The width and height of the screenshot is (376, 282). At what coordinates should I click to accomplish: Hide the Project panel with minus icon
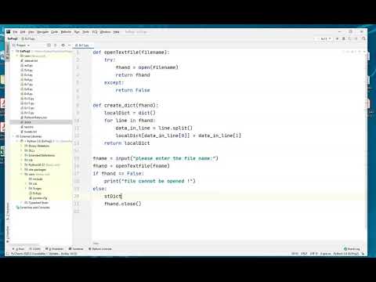point(69,45)
